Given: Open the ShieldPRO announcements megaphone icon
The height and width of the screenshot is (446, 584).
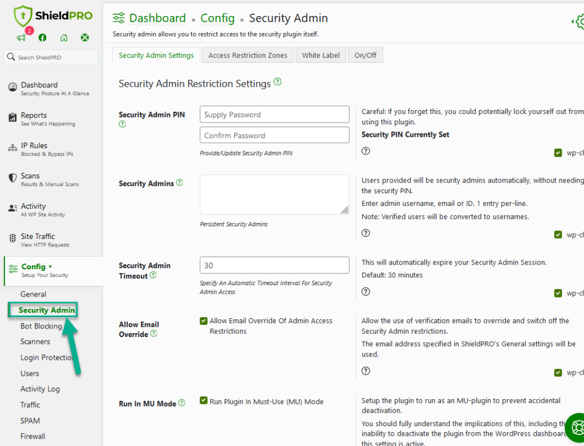Looking at the screenshot, I should (x=22, y=38).
